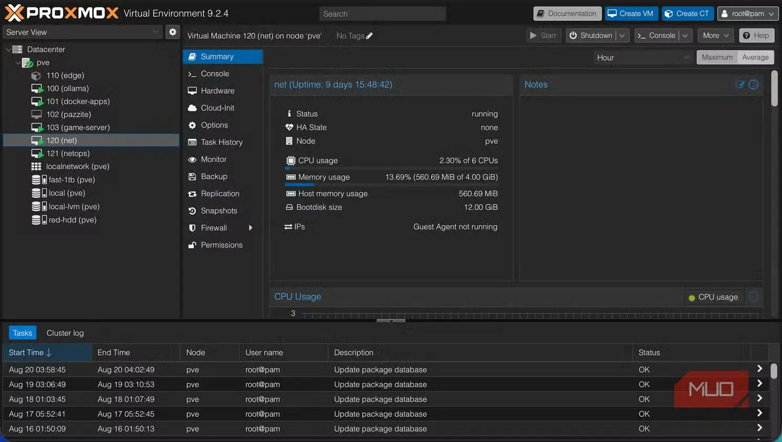Screen dimensions: 782x442
Task: Click the Help button
Action: (x=756, y=35)
